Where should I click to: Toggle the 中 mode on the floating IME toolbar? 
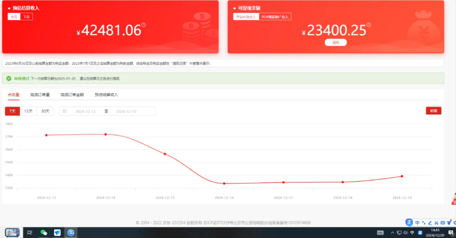tap(417, 223)
